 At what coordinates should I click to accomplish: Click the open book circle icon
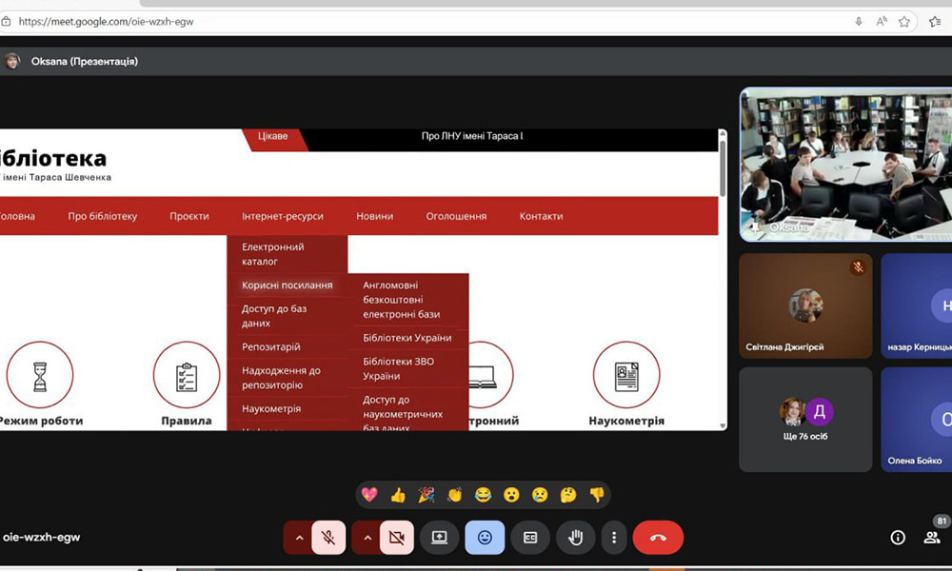pos(490,375)
